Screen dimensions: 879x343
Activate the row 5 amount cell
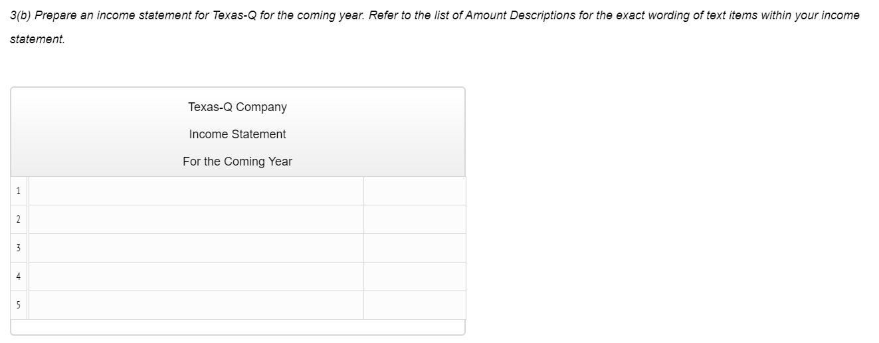point(415,305)
